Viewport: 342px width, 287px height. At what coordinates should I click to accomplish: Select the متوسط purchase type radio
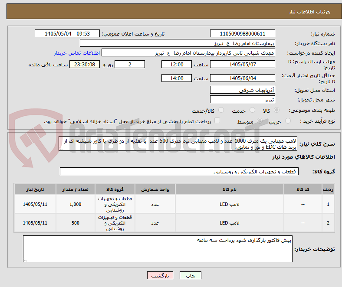[x=260, y=121]
